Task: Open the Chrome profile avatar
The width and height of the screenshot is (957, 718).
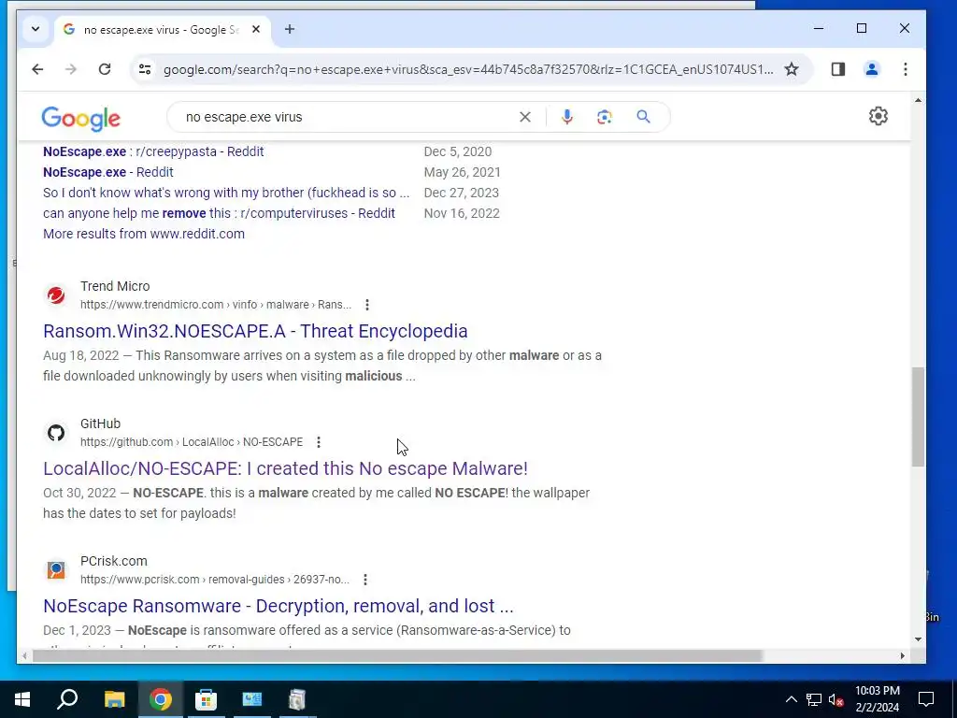Action: [x=872, y=69]
